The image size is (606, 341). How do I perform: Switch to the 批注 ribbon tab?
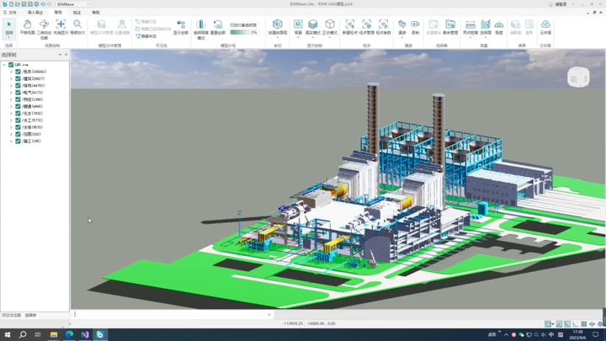point(77,13)
